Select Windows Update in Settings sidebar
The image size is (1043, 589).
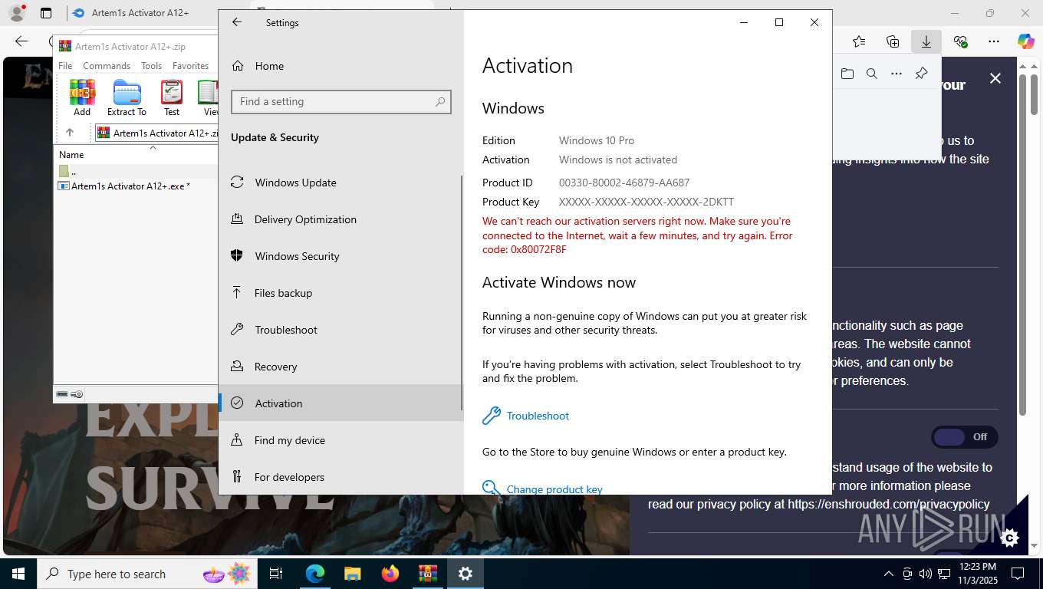click(341, 183)
